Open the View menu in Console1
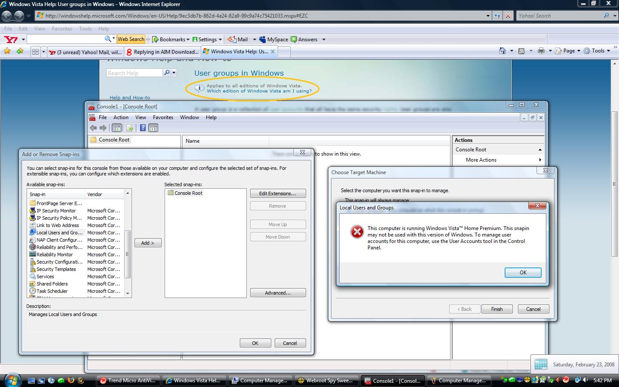This screenshot has width=619, height=387. [x=141, y=117]
